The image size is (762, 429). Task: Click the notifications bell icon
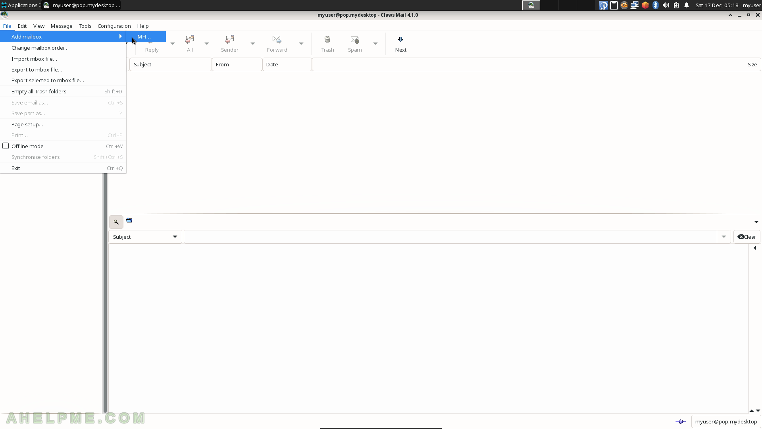(687, 5)
